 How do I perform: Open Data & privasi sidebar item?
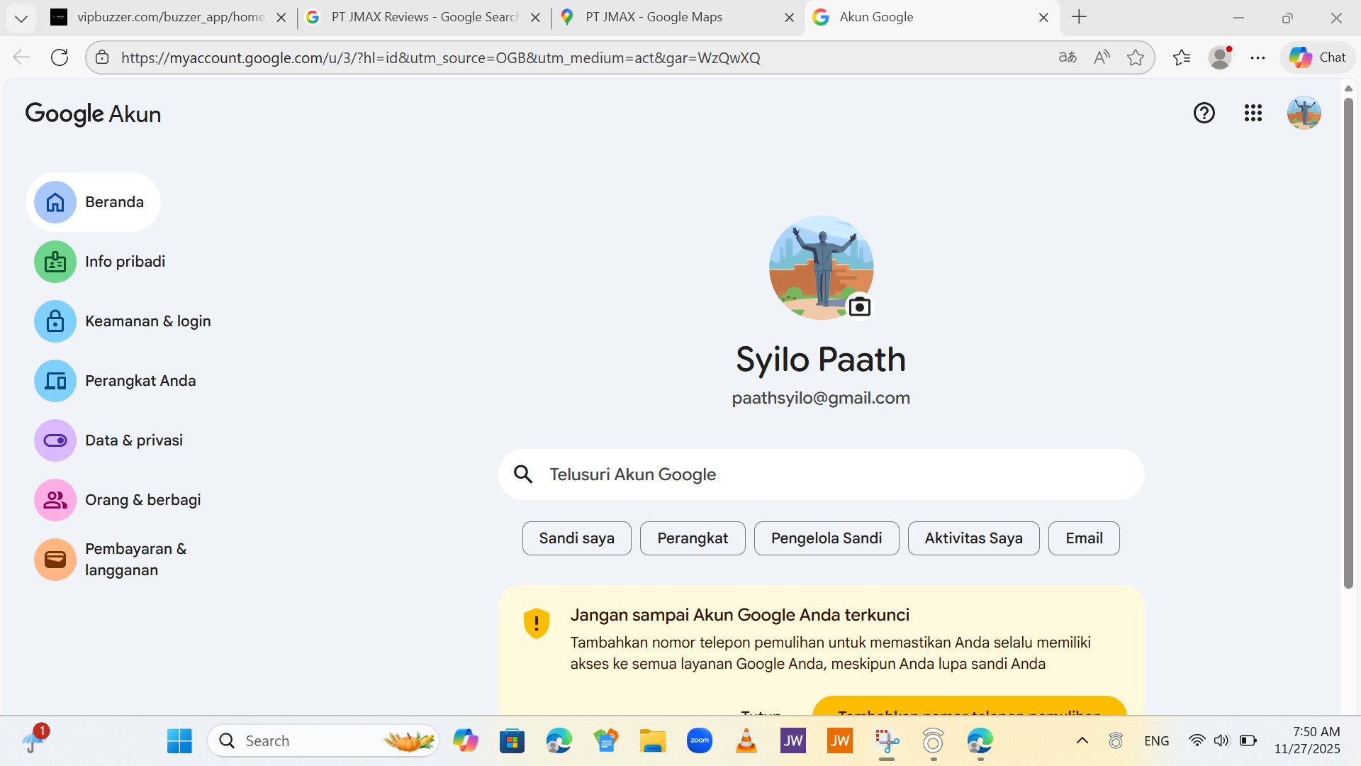coord(133,440)
